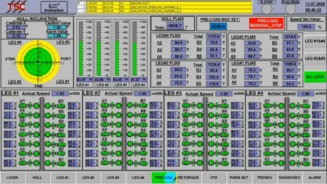This screenshot has height=184, width=327.
Task: Toggle the green ALL LEGS selection
Action: pyautogui.click(x=315, y=77)
